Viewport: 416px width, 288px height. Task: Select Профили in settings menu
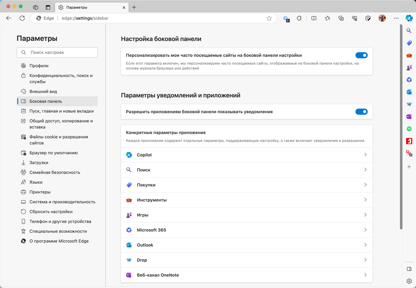click(x=39, y=66)
